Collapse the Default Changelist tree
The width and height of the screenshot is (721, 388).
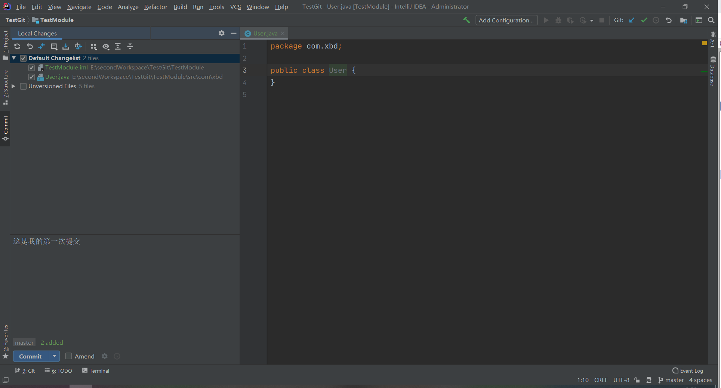14,58
